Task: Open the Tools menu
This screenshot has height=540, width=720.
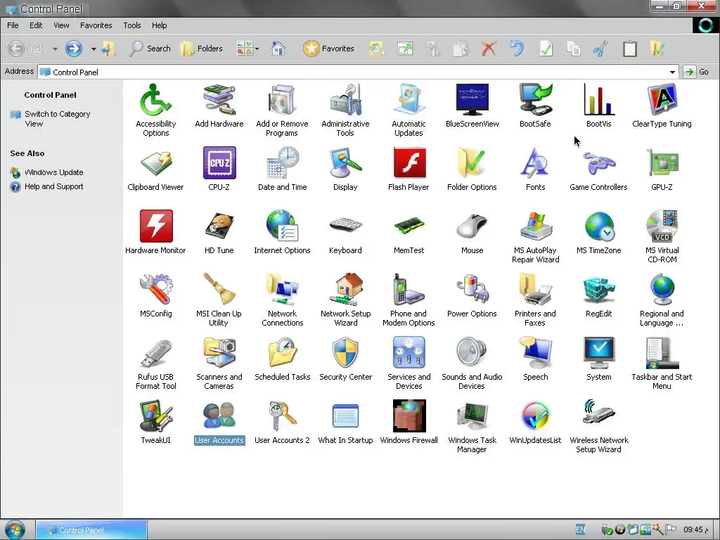Action: click(131, 25)
